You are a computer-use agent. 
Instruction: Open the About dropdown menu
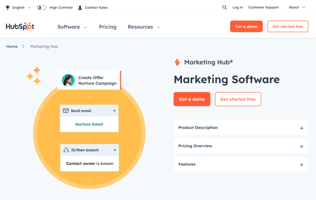297,7
